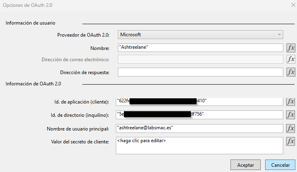Open fx editor for Id. de aplicación

[x=291, y=102]
